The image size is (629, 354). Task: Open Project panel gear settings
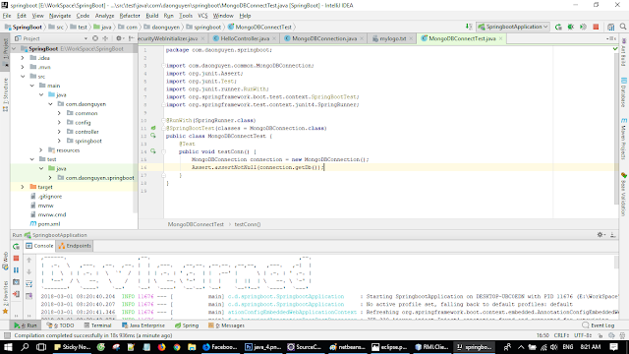(119, 38)
